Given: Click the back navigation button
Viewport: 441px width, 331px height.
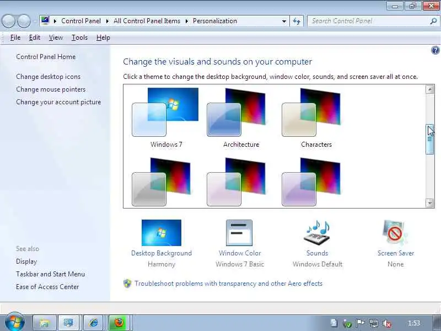Looking at the screenshot, I should pos(8,21).
